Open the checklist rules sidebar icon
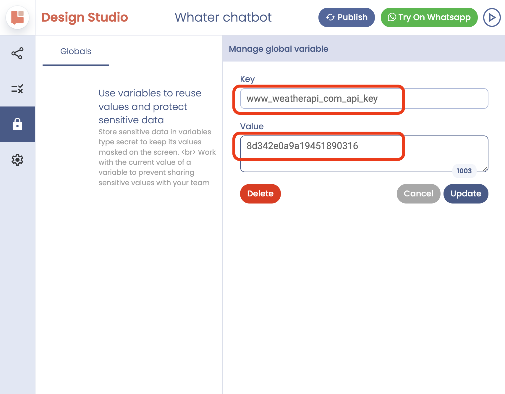This screenshot has height=394, width=505. pos(17,89)
